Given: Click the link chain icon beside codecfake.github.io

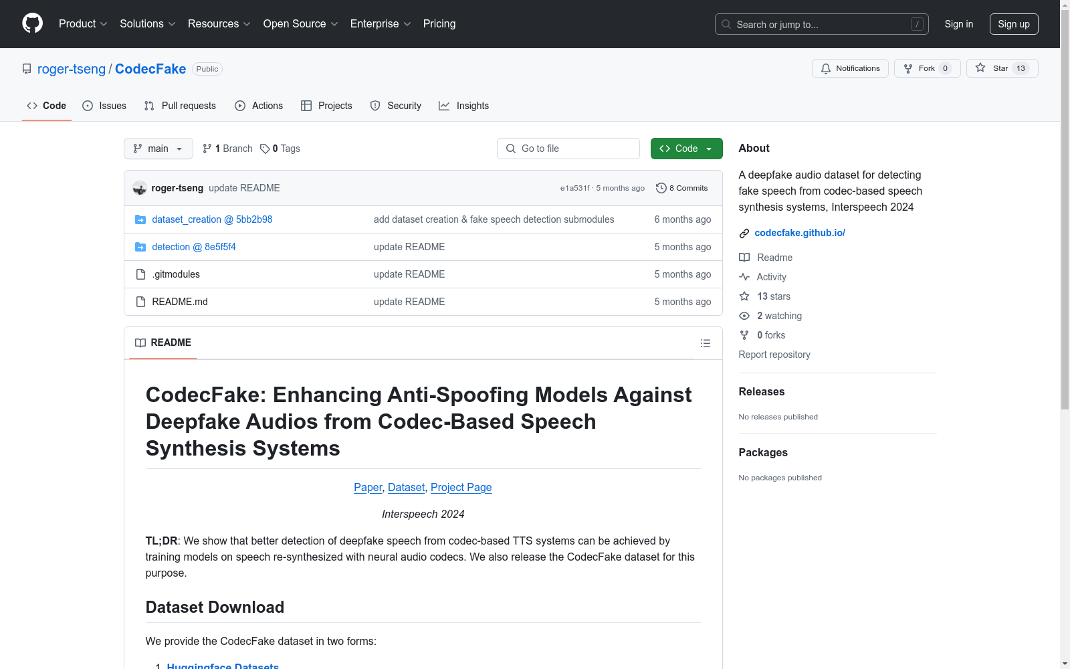Looking at the screenshot, I should click(744, 233).
